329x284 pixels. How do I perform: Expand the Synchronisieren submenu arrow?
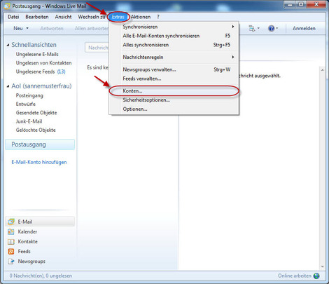[233, 27]
